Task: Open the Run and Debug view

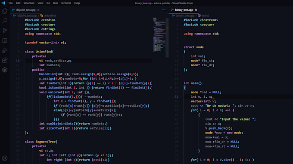Action: (5, 50)
